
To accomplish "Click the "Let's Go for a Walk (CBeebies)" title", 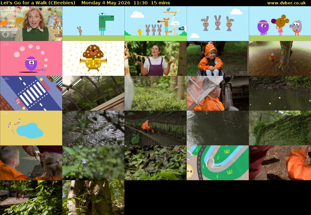I will click(x=38, y=3).
